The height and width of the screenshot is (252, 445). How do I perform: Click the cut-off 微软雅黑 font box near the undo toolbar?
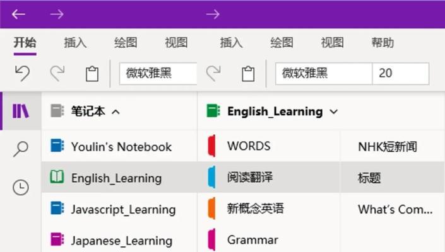point(158,74)
